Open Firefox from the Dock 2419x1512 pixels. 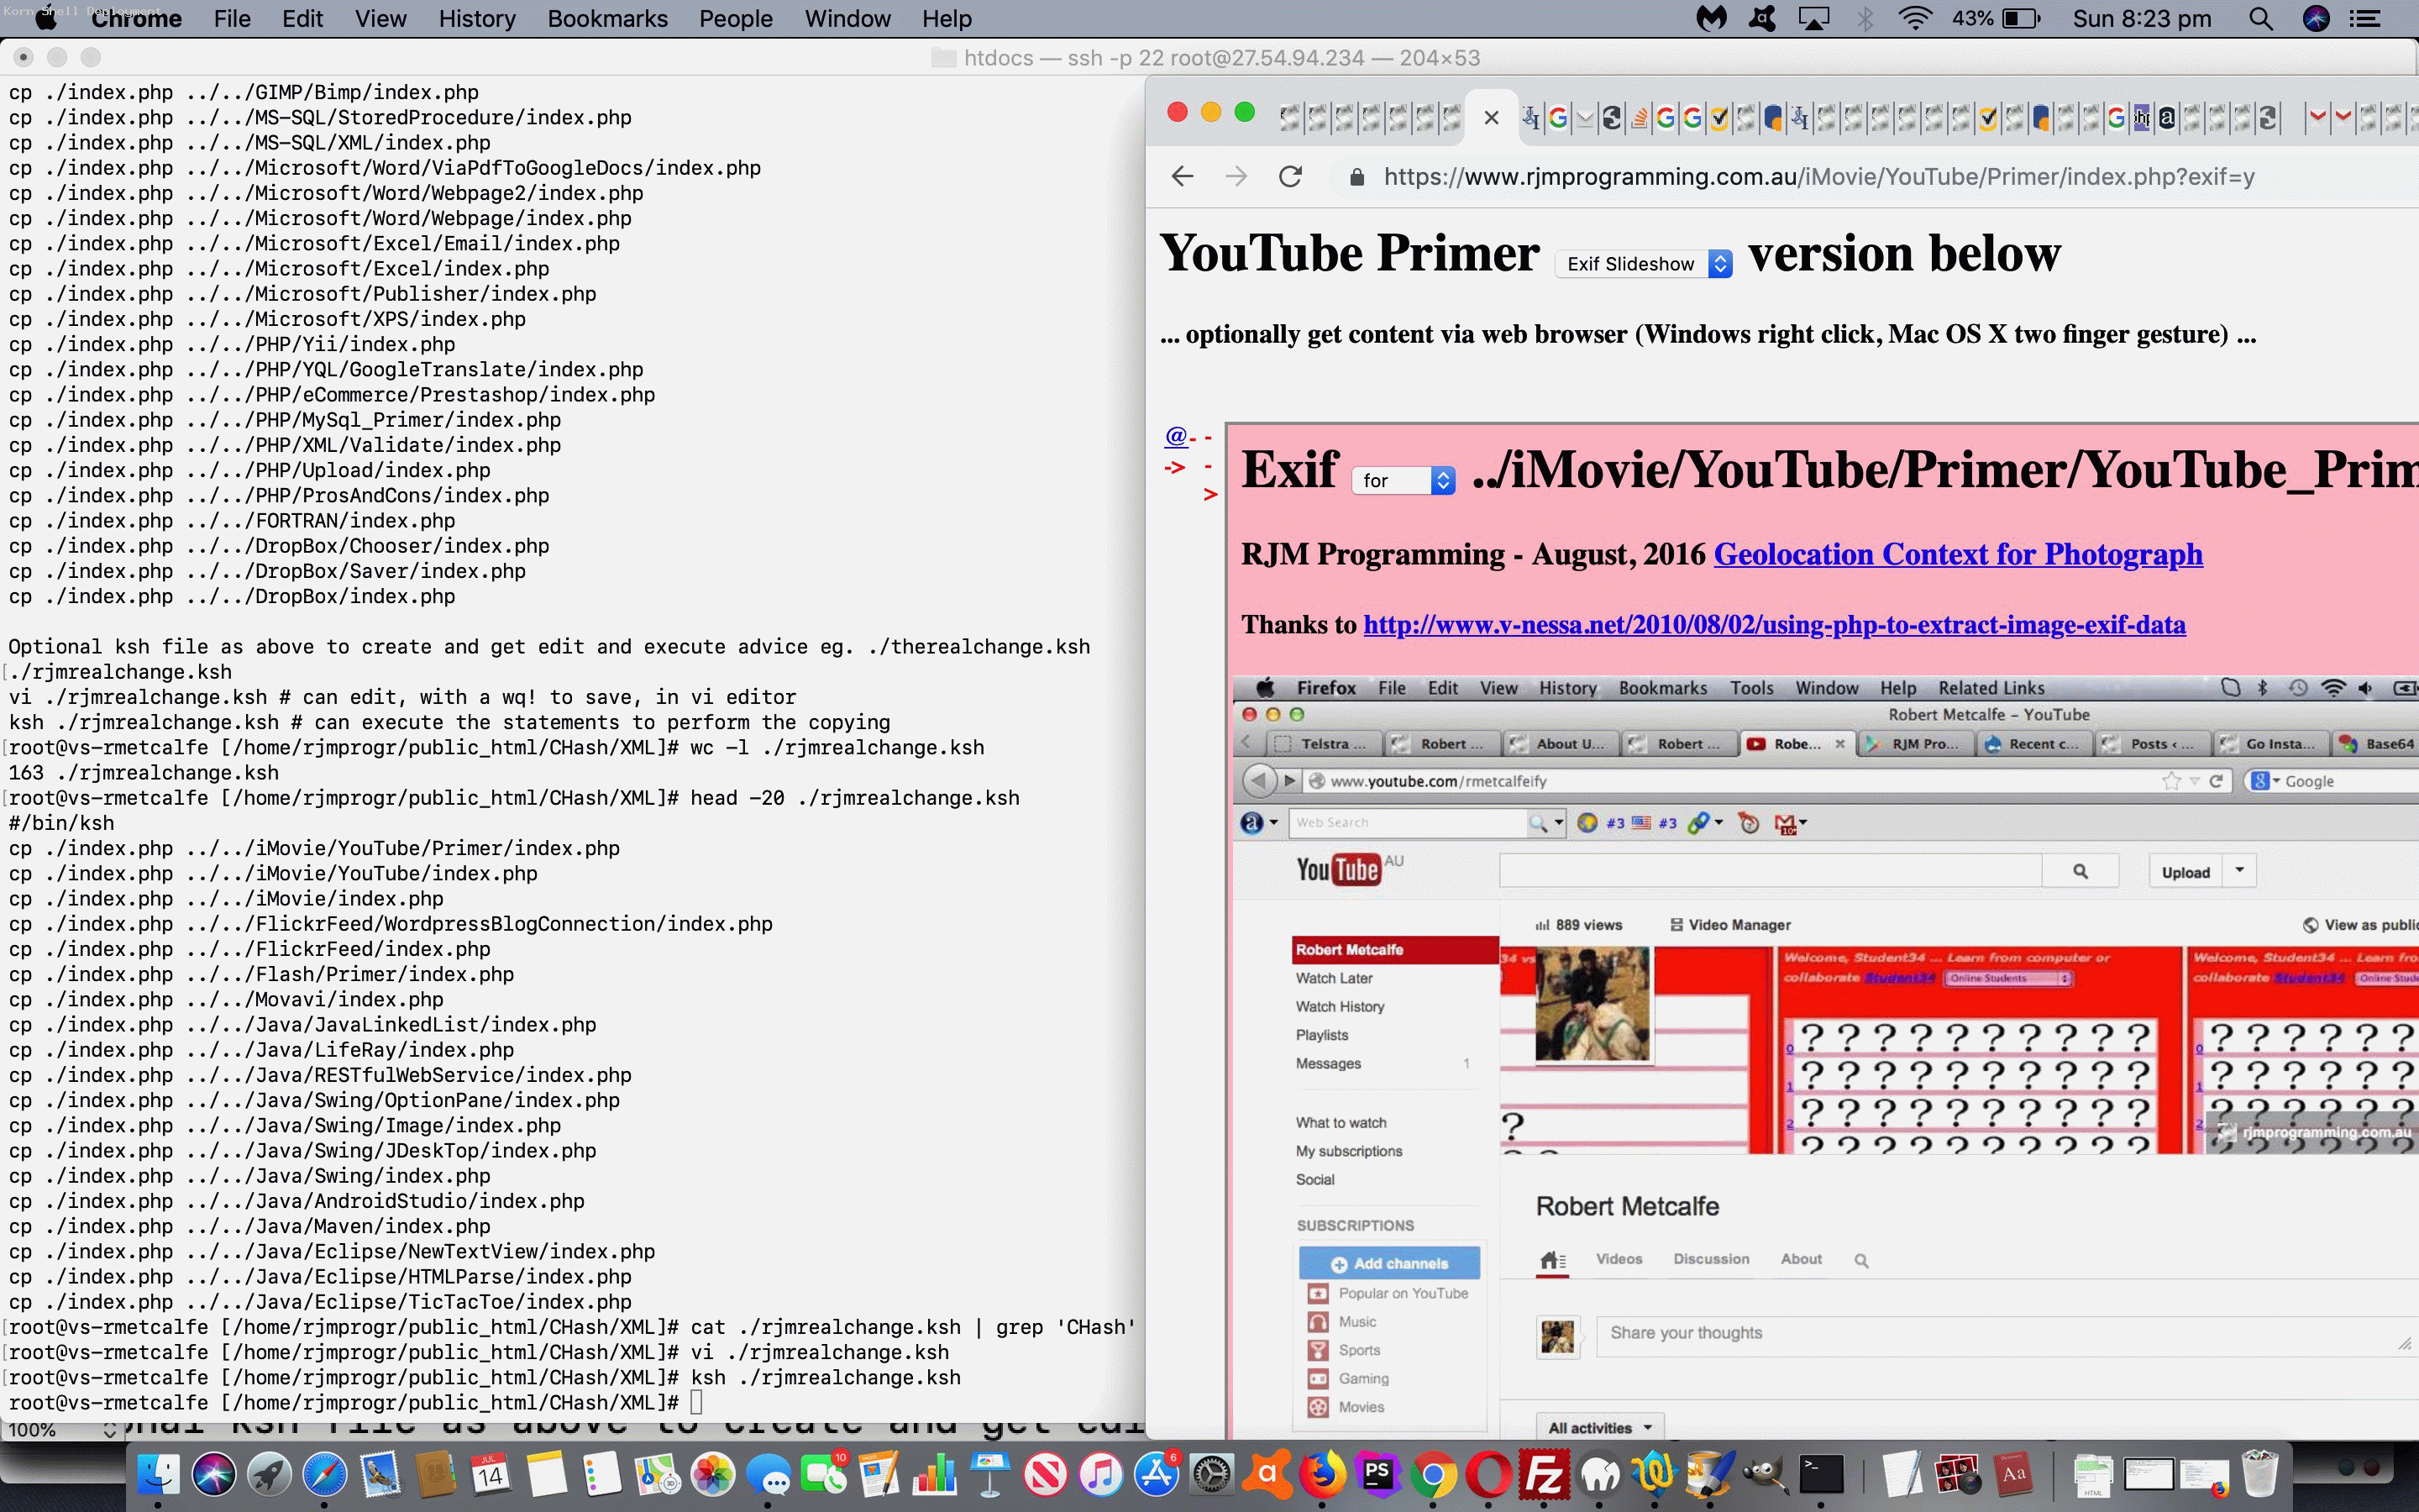[1322, 1474]
